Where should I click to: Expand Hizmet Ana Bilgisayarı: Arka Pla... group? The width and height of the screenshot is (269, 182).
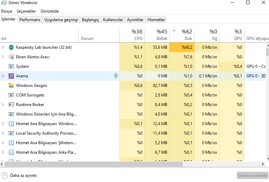click(x=3, y=152)
